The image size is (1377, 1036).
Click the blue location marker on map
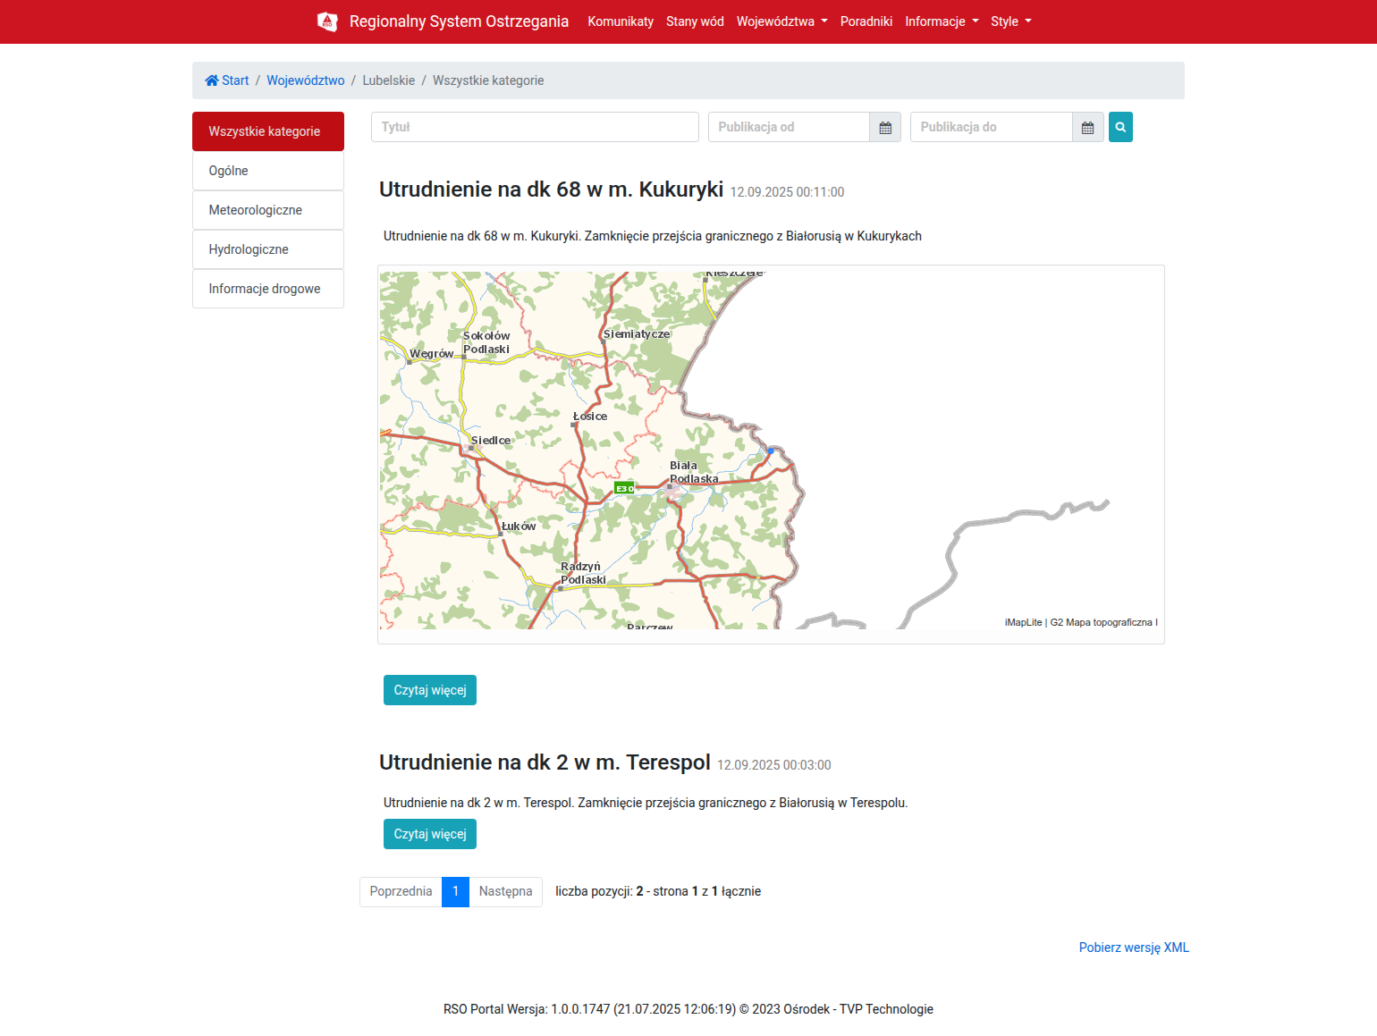pyautogui.click(x=771, y=451)
